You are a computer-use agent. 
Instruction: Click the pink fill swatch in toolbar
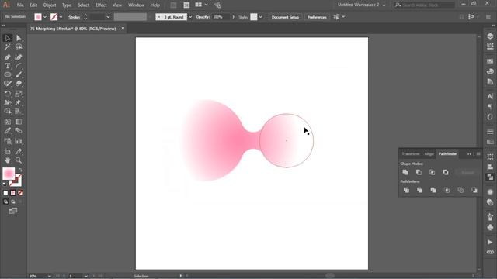(9, 174)
